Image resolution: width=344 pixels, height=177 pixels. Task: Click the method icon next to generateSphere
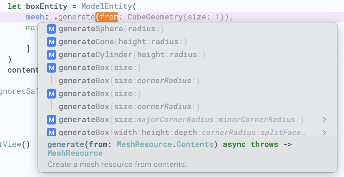coord(52,29)
